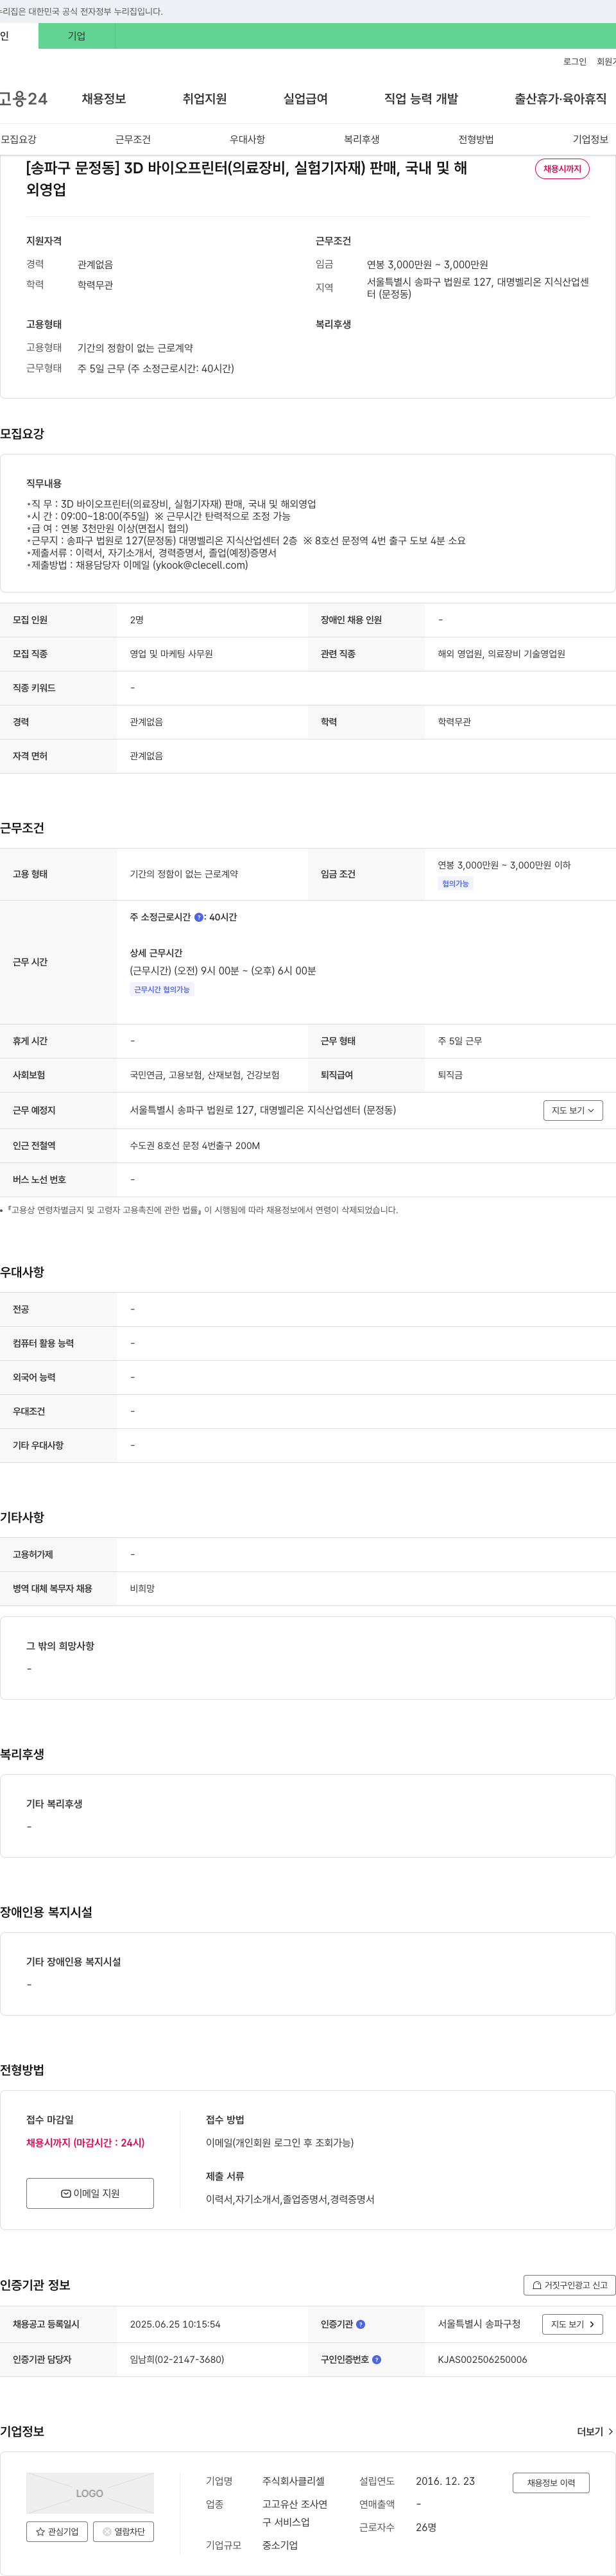
Task: Open the 채용정보 menu
Action: click(104, 98)
